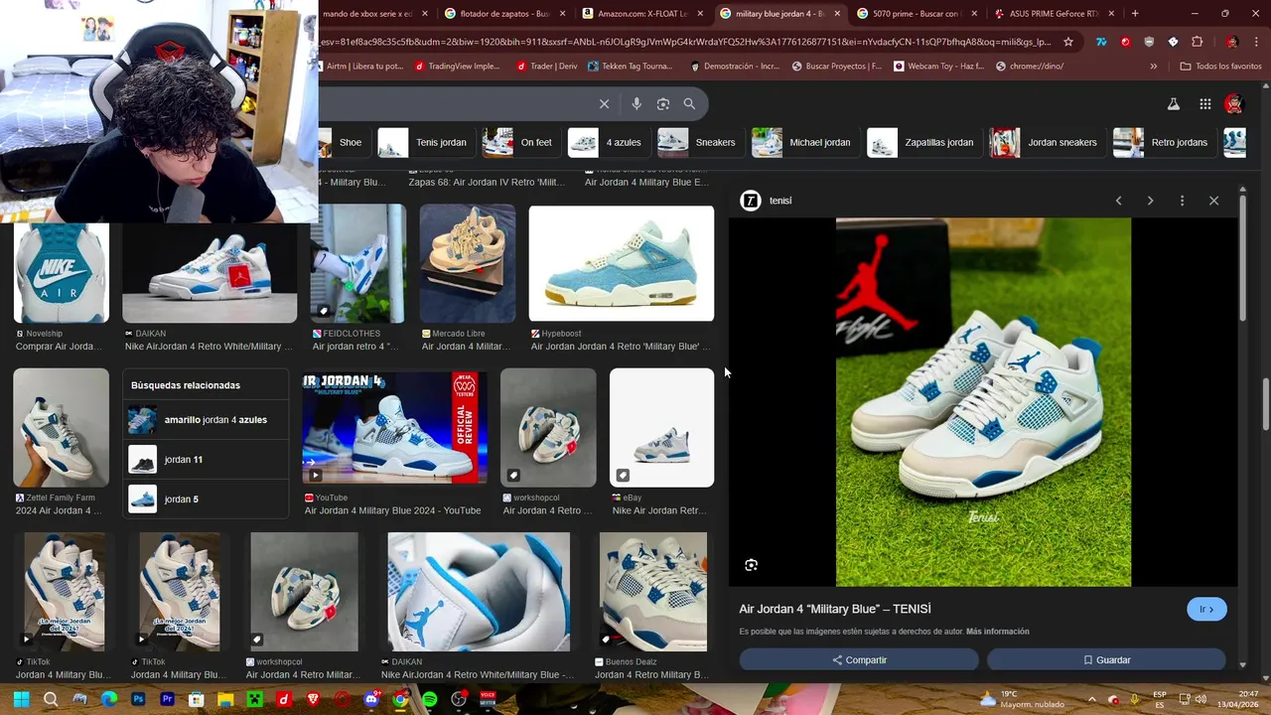Image resolution: width=1271 pixels, height=715 pixels.
Task: Switch to the 5070 prime tab
Action: pos(916,14)
